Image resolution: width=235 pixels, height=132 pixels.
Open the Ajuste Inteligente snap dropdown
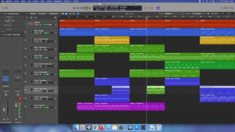point(174,14)
